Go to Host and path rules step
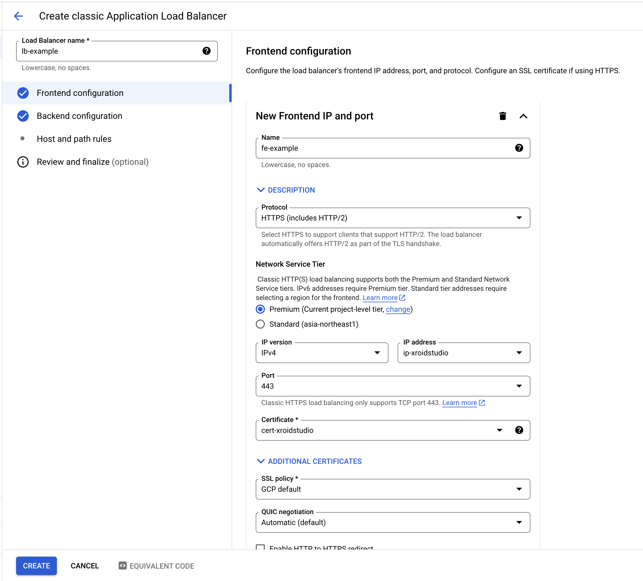Viewport: 643px width, 581px height. (x=74, y=139)
